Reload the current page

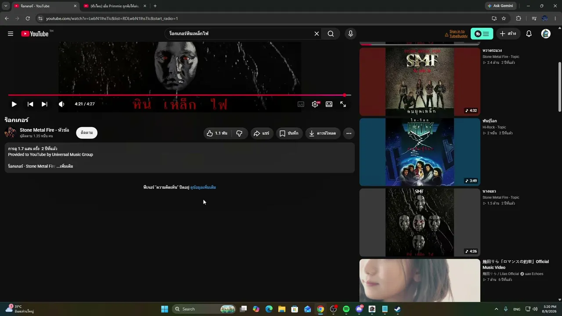[28, 18]
